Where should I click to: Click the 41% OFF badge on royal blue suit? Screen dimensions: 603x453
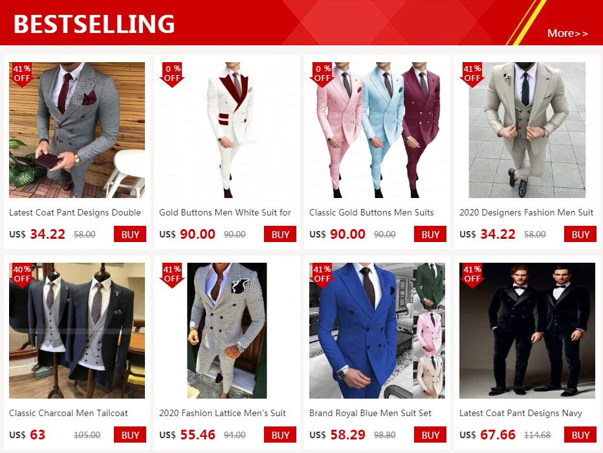click(322, 275)
